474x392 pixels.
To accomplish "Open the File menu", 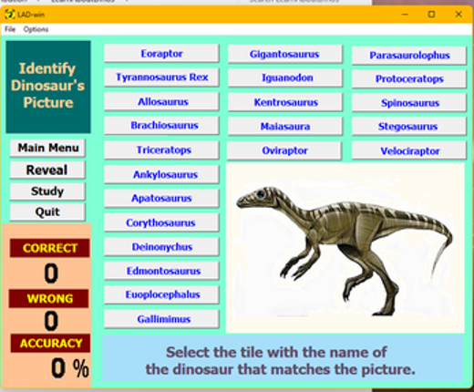I will tap(10, 29).
